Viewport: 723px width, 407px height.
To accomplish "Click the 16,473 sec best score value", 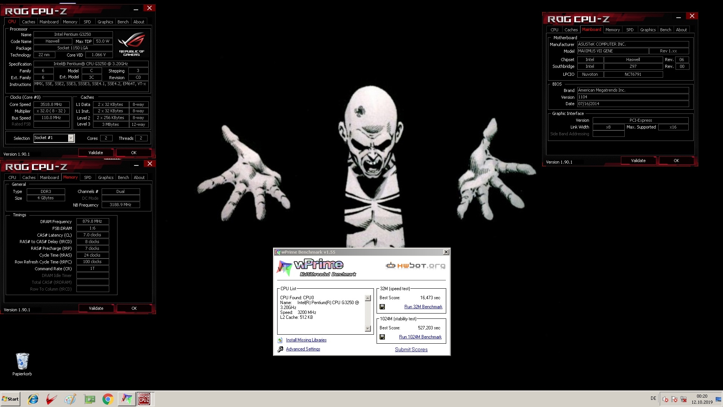I will pyautogui.click(x=430, y=298).
